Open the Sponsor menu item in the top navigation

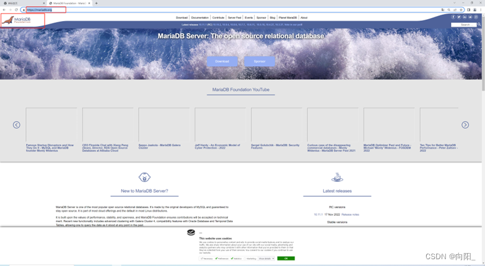point(261,17)
